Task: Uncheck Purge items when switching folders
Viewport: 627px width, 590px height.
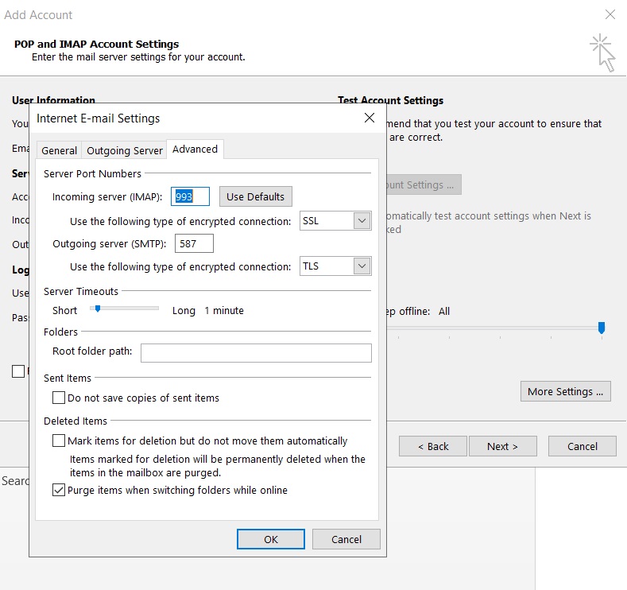Action: coord(59,491)
